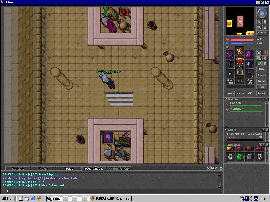Go up one container level in Backpack
Image resolution: width=270 pixels, height=202 pixels.
pyautogui.click(x=261, y=145)
